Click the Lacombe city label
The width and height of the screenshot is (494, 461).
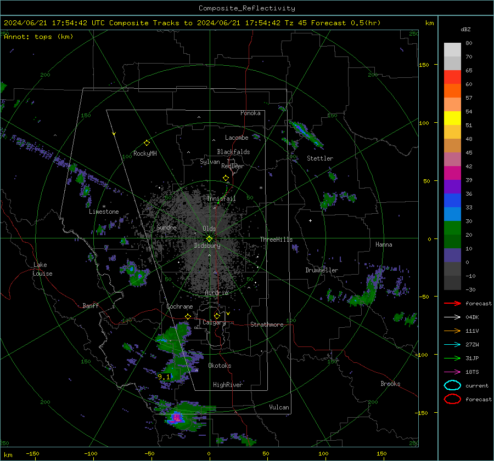coord(237,138)
